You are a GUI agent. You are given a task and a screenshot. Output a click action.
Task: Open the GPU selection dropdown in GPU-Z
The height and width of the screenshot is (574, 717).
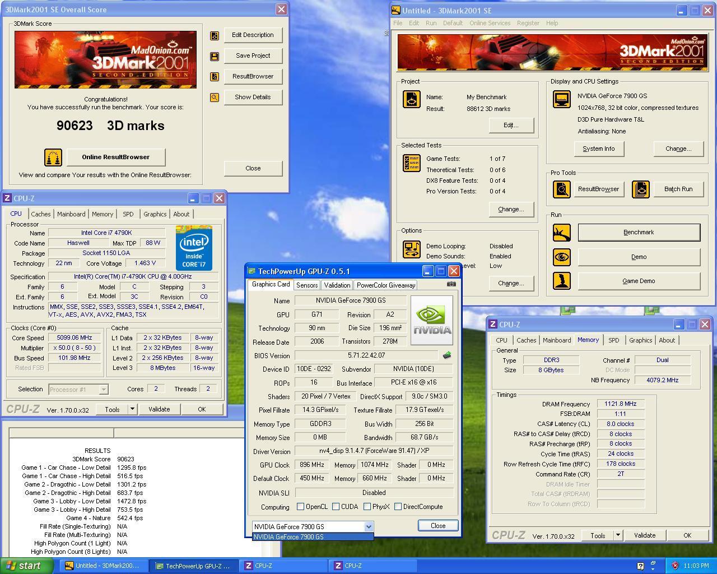pos(369,527)
